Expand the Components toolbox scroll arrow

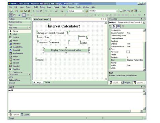pyautogui.click(x=30, y=74)
